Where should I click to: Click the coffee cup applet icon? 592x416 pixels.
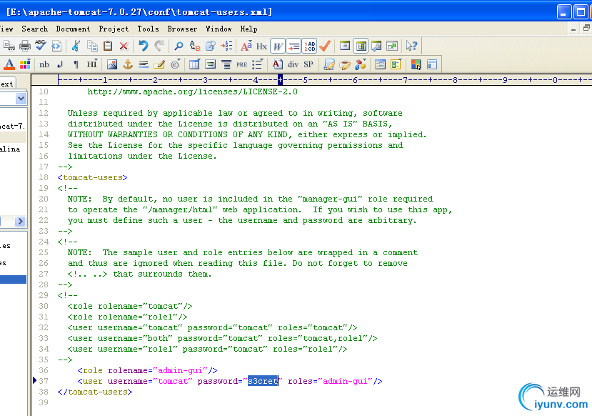coord(345,64)
